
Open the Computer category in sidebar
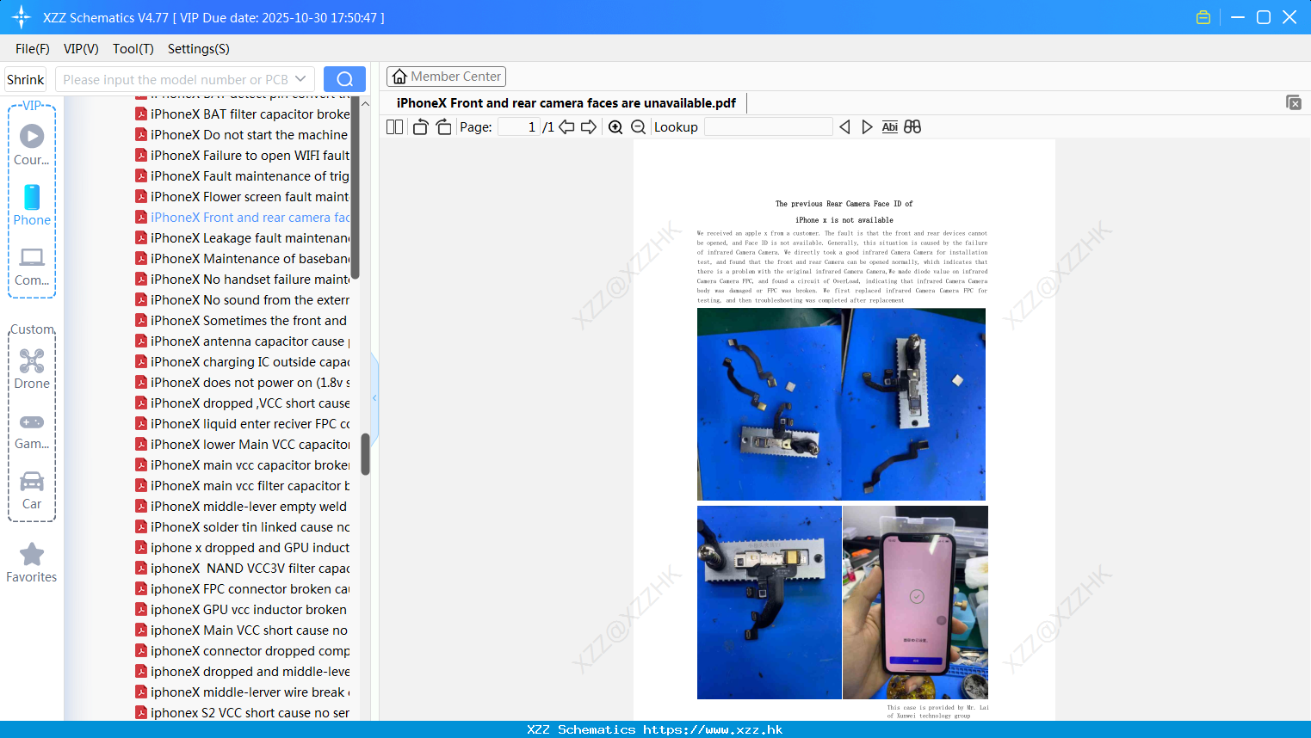[x=32, y=267]
